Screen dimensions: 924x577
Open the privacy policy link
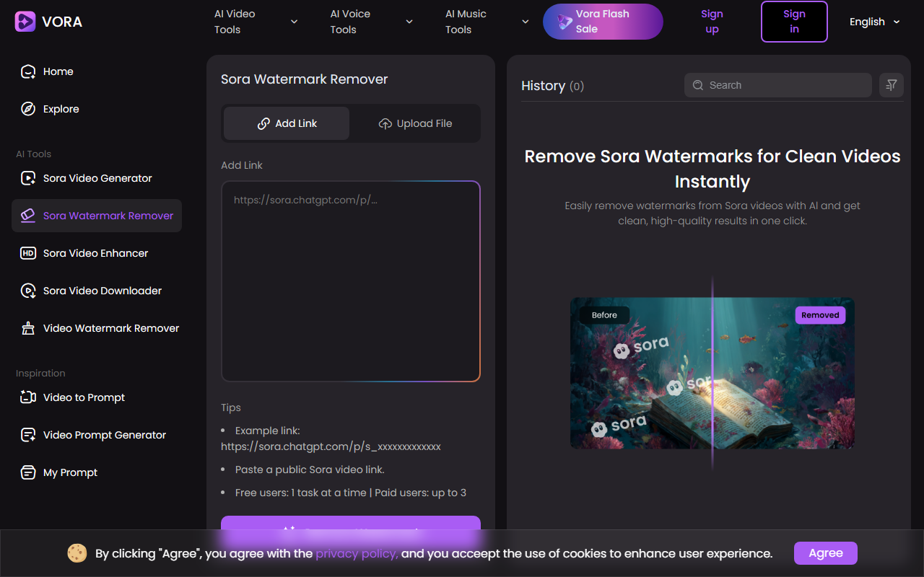(357, 553)
